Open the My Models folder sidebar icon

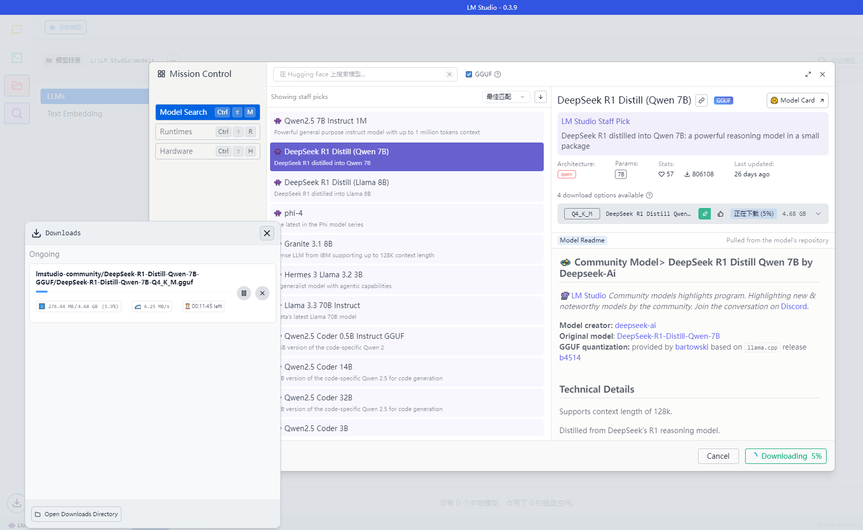tap(17, 86)
